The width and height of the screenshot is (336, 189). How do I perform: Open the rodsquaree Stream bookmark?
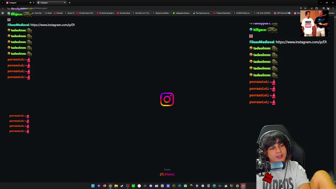(181, 13)
